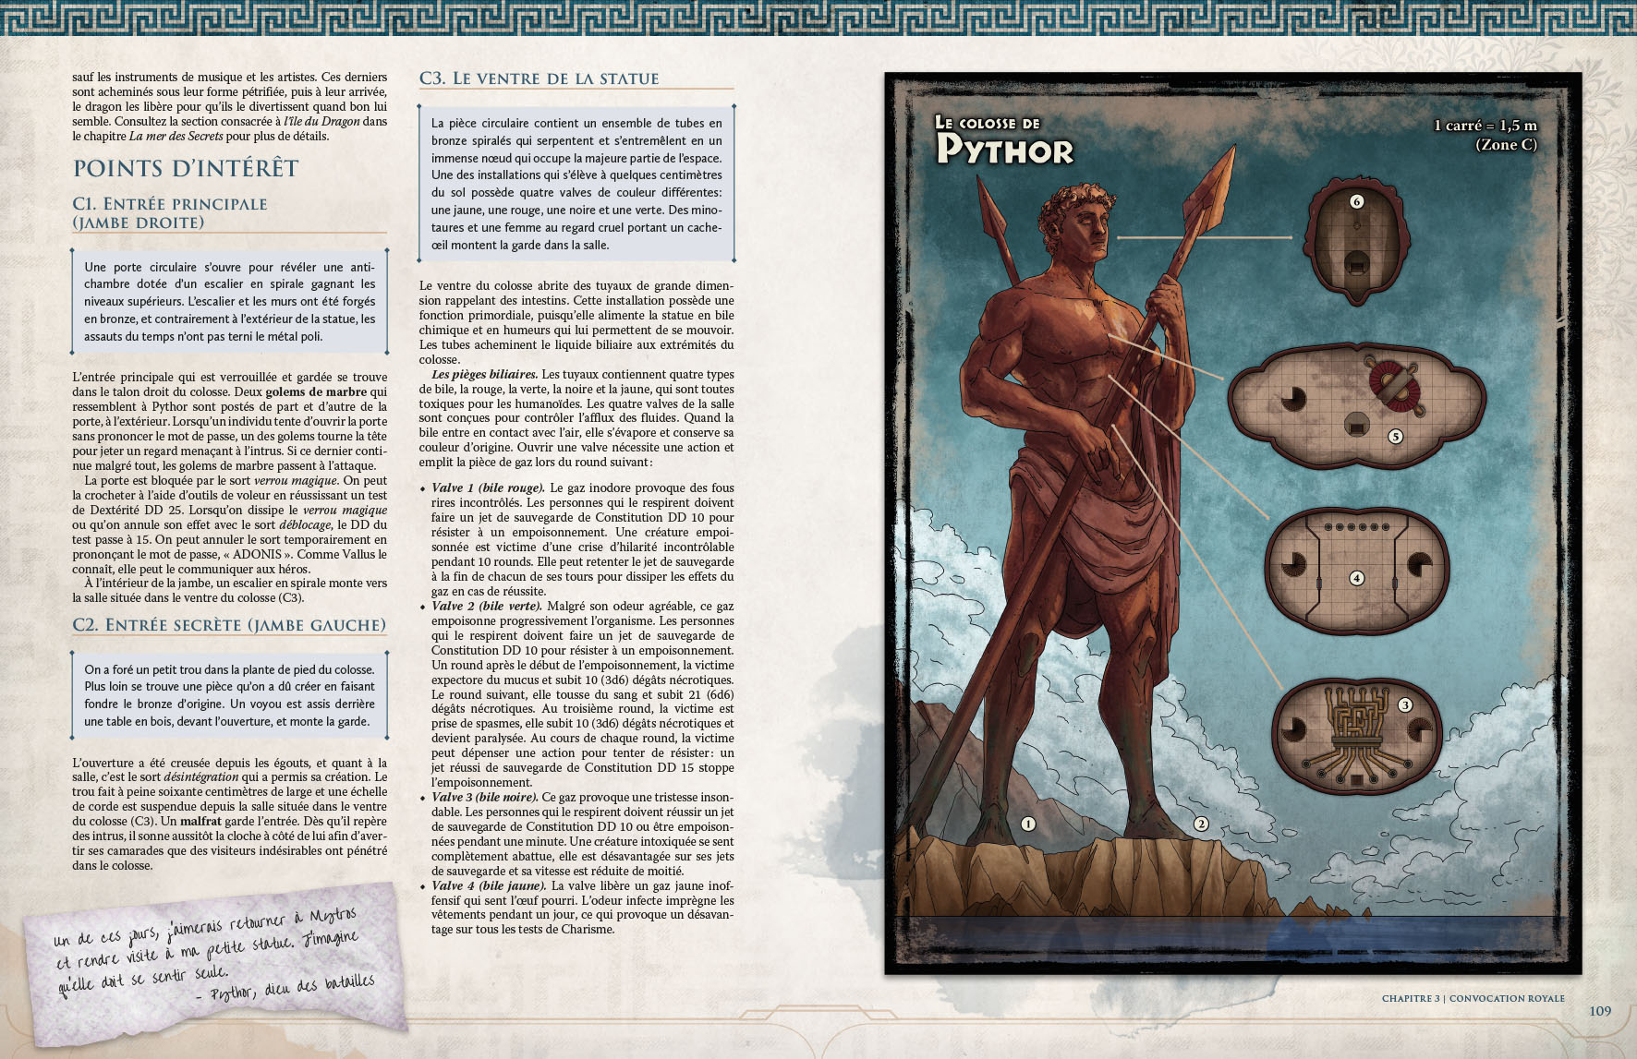The width and height of the screenshot is (1637, 1059).
Task: Click the '– Pythor, dieu des batailles' signature
Action: point(285,989)
